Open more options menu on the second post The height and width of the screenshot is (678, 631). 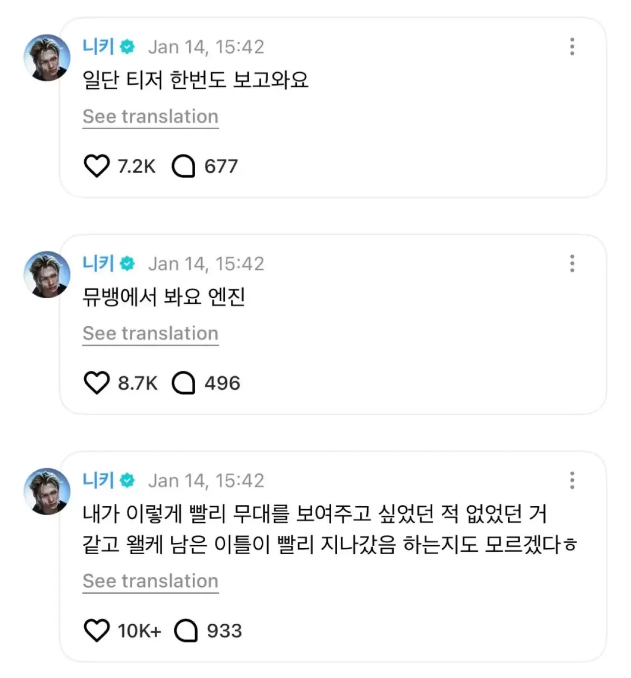[x=572, y=264]
